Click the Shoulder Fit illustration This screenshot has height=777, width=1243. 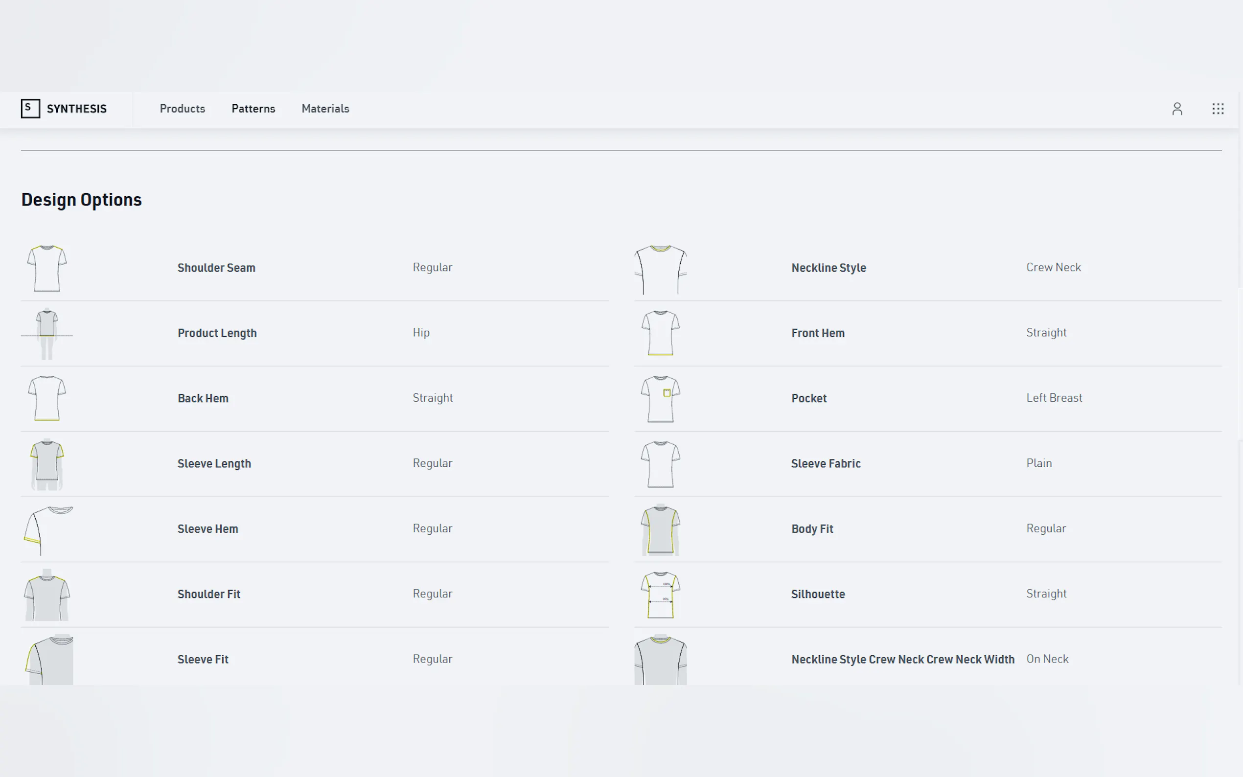47,594
